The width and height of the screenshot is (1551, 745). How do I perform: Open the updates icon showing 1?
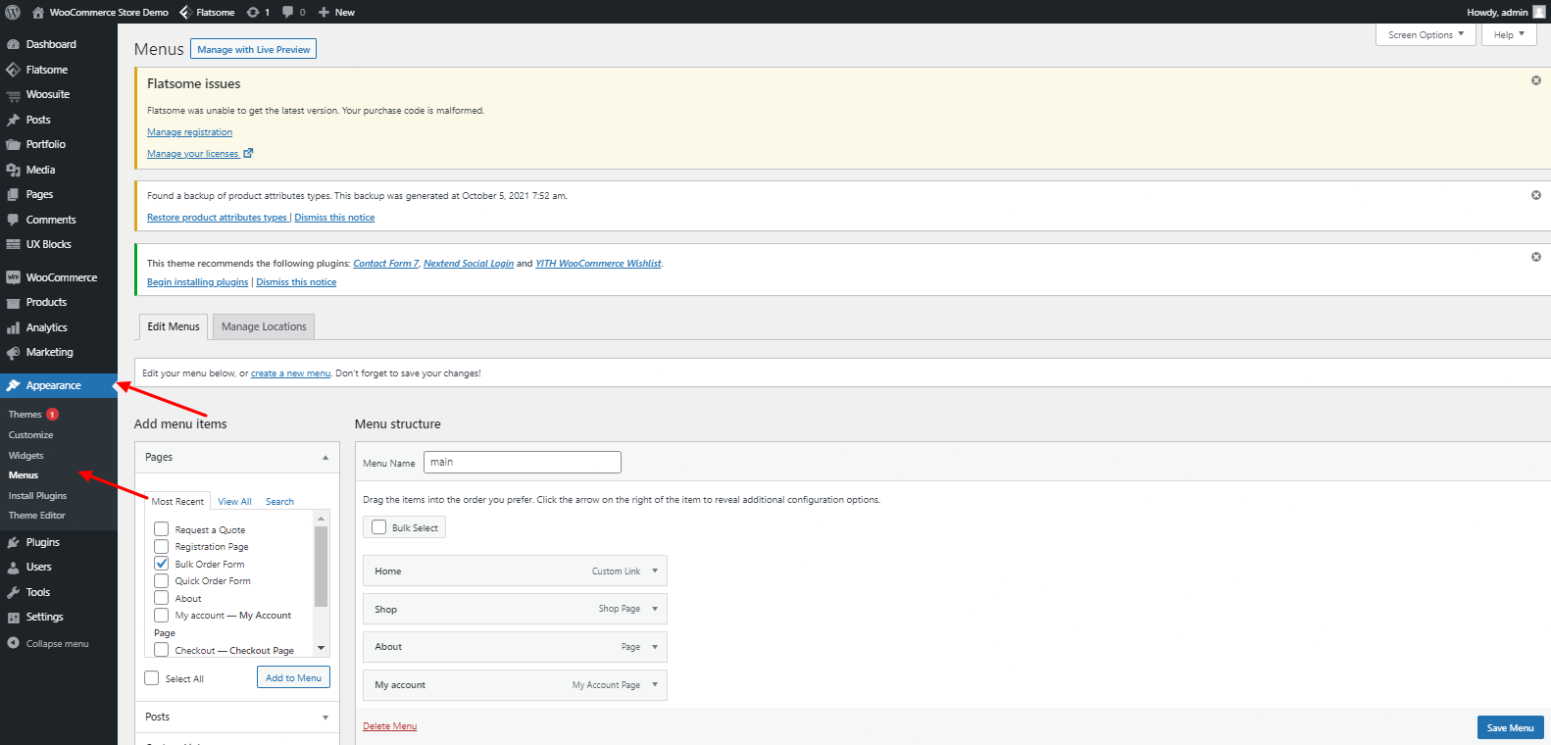tap(253, 12)
